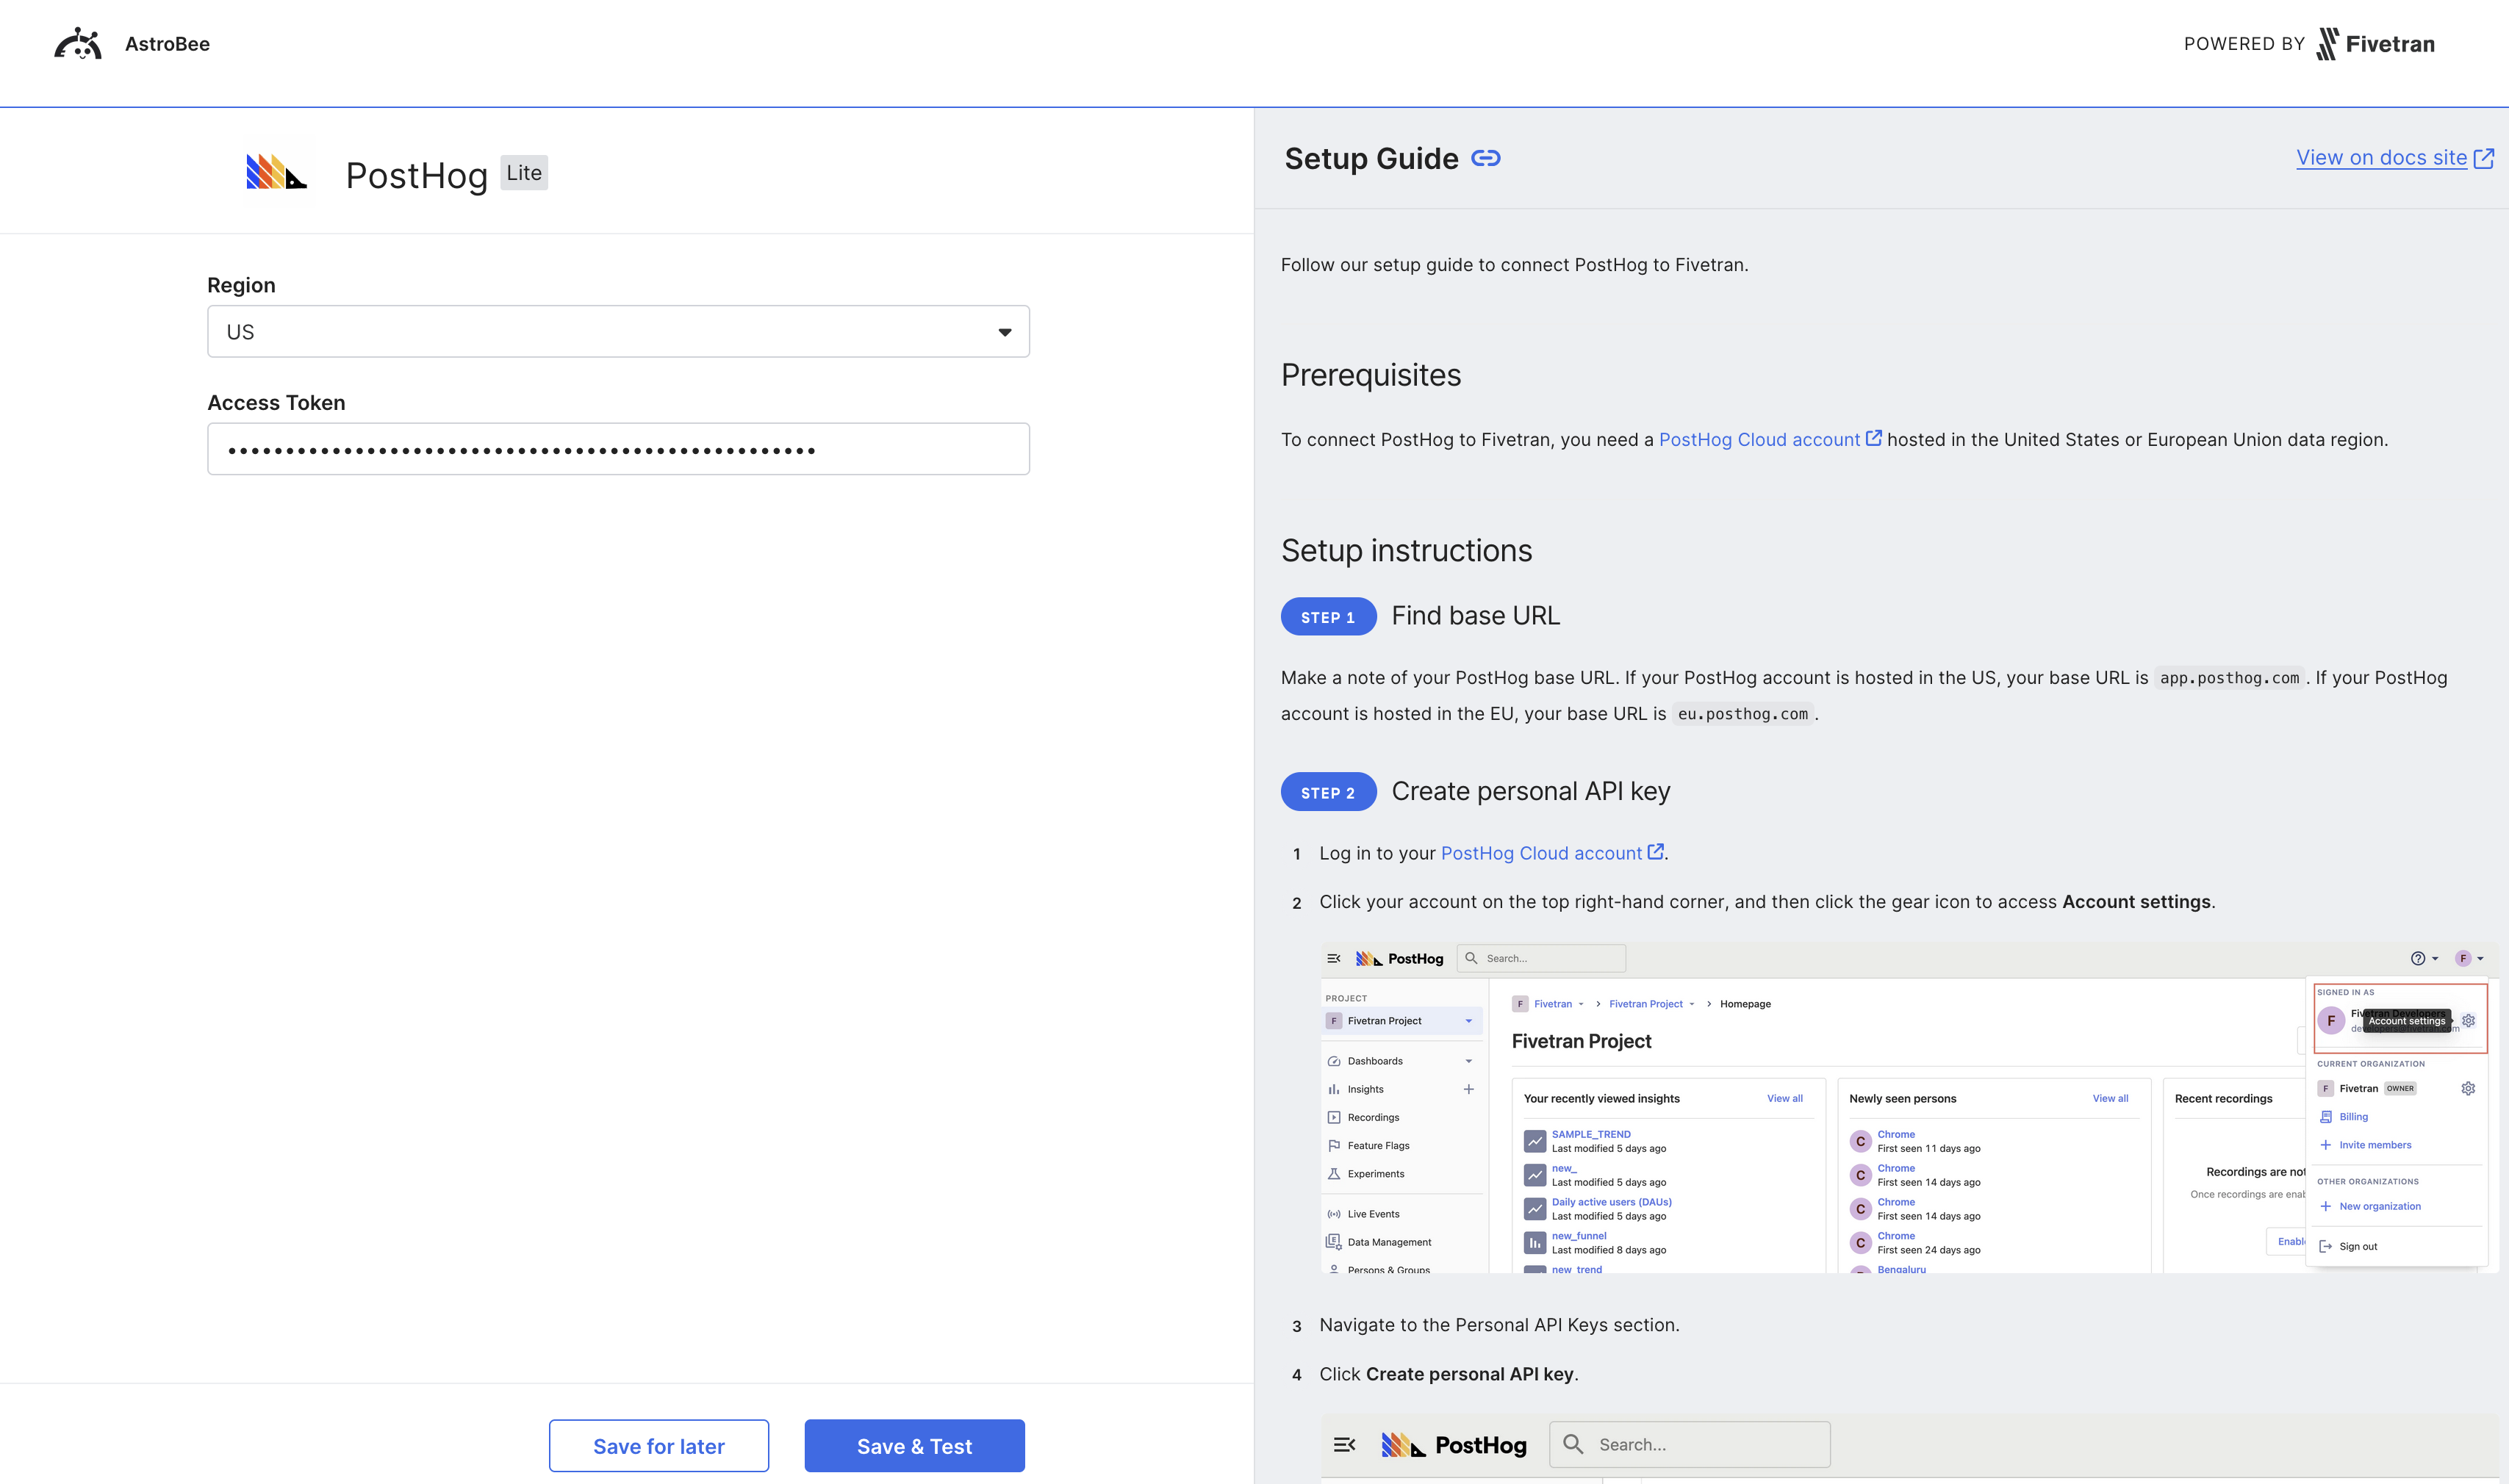Click the Lite badge next to PostHog
The height and width of the screenshot is (1484, 2509).
point(523,173)
